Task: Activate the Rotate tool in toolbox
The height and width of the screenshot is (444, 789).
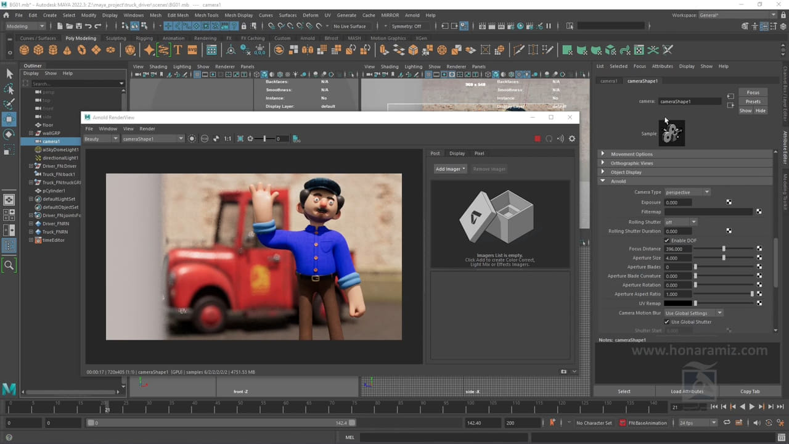Action: 9,134
